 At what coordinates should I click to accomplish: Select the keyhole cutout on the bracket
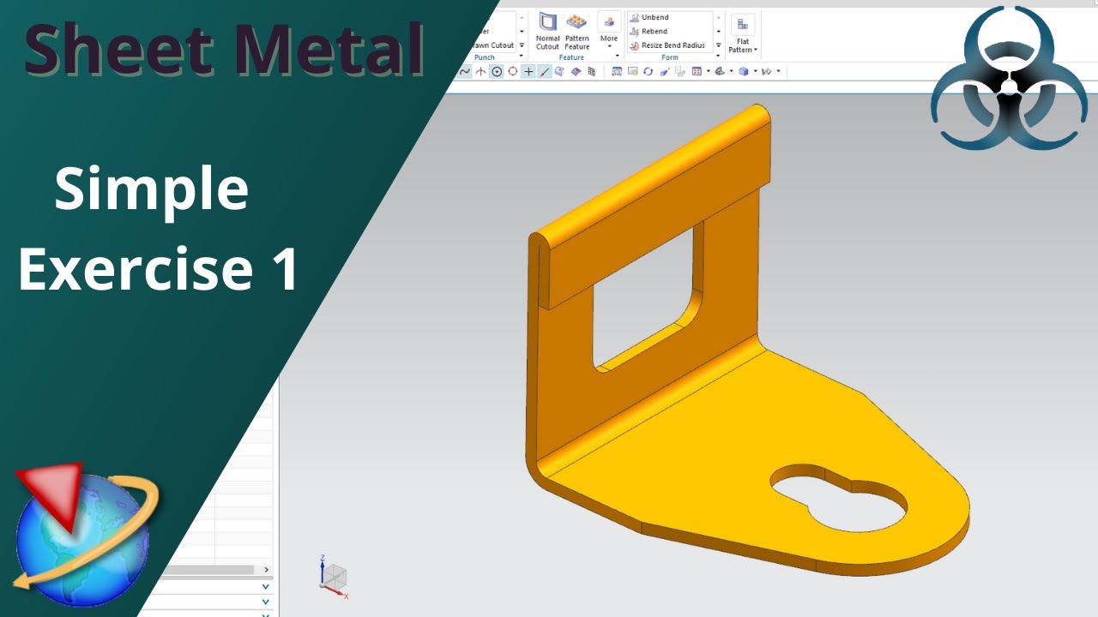(838, 497)
